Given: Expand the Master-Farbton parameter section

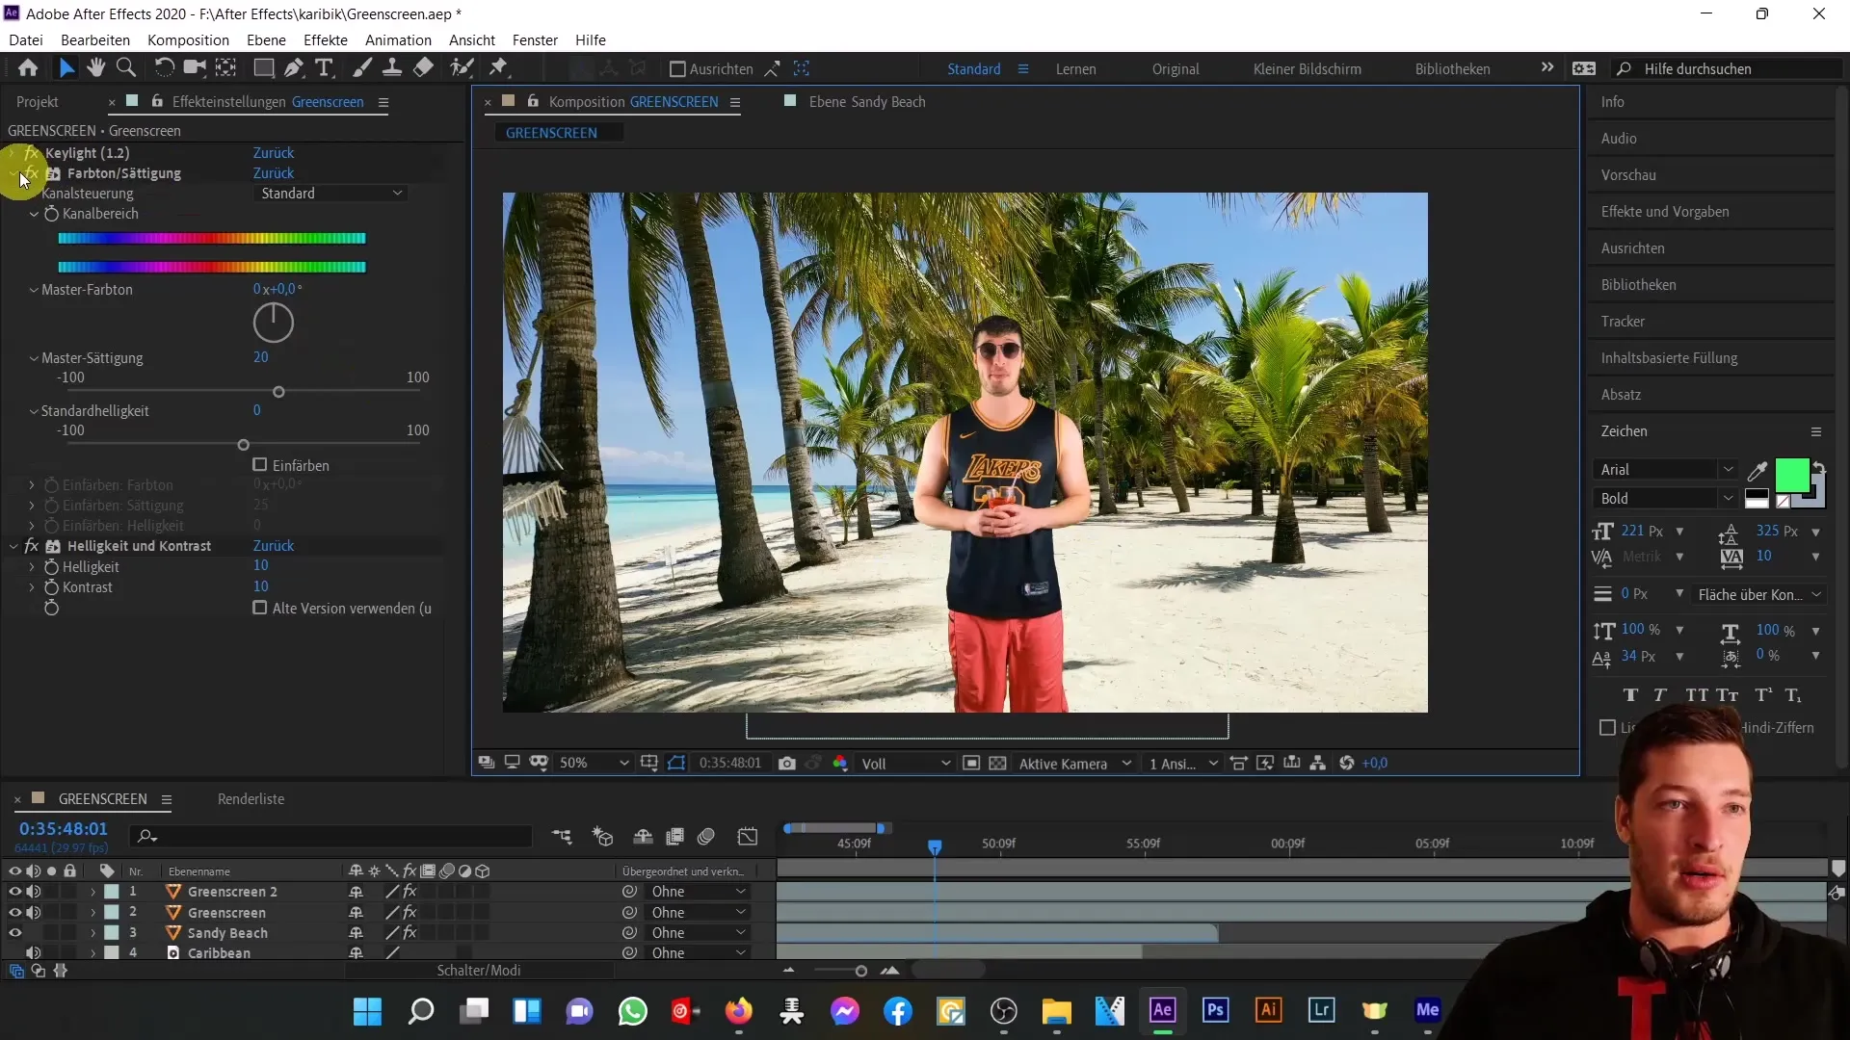Looking at the screenshot, I should tap(32, 290).
